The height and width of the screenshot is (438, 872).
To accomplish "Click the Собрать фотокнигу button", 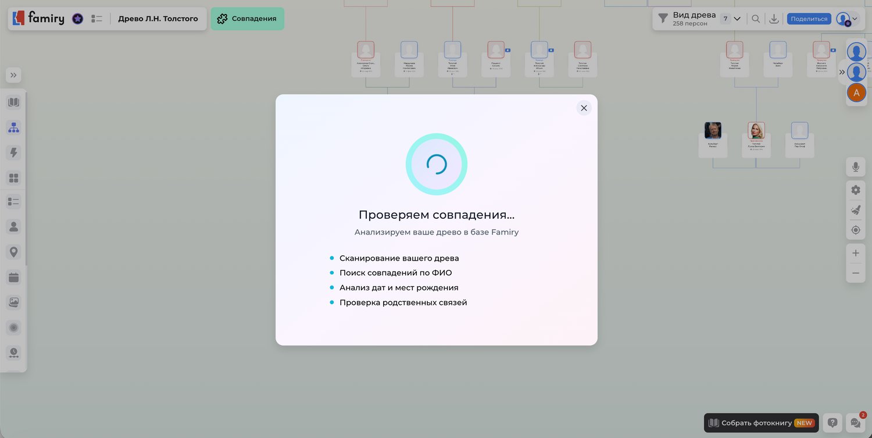I will tap(761, 423).
